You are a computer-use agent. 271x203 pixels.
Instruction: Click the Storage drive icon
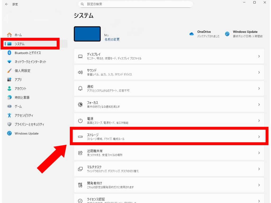(80, 137)
